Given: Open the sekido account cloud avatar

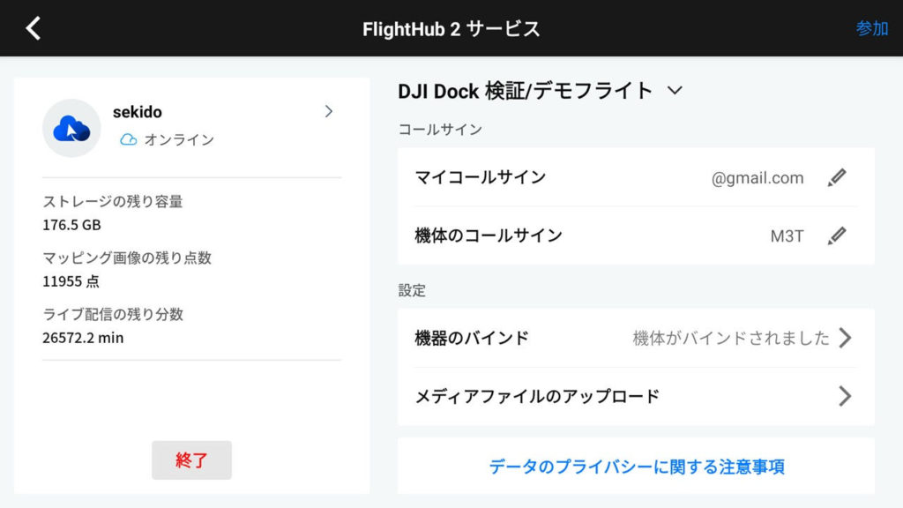Looking at the screenshot, I should pyautogui.click(x=71, y=127).
